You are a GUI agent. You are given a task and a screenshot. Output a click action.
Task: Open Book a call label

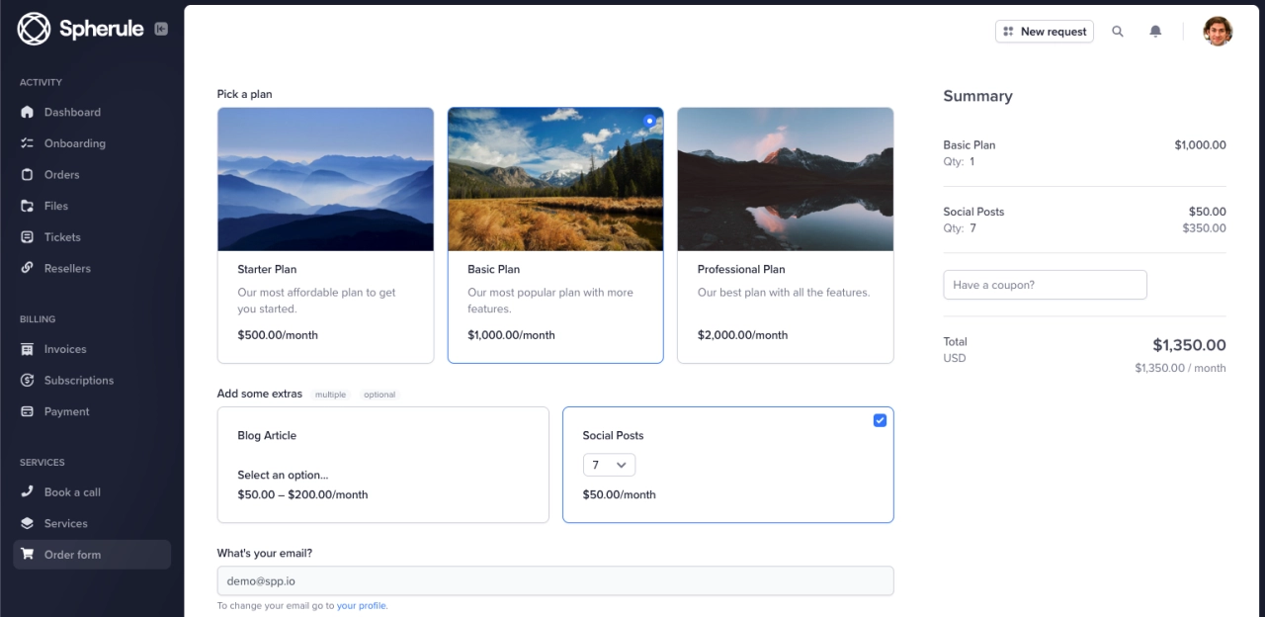(72, 492)
